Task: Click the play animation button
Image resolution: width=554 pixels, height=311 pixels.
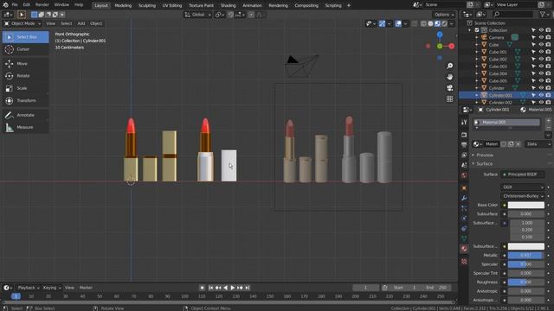Action: click(x=233, y=288)
